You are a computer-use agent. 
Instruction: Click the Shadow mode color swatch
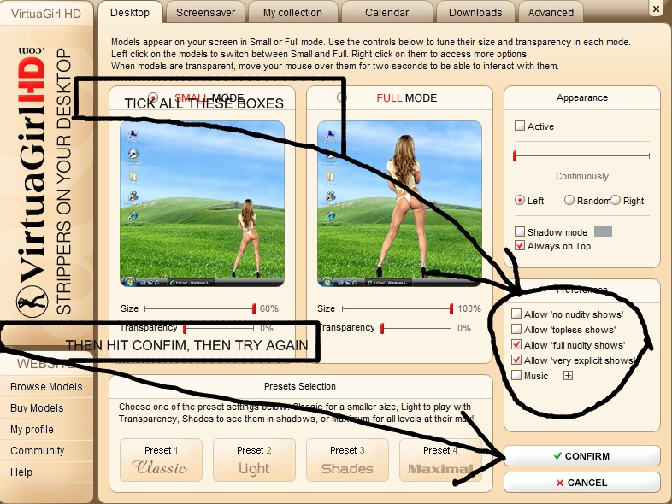pos(603,231)
